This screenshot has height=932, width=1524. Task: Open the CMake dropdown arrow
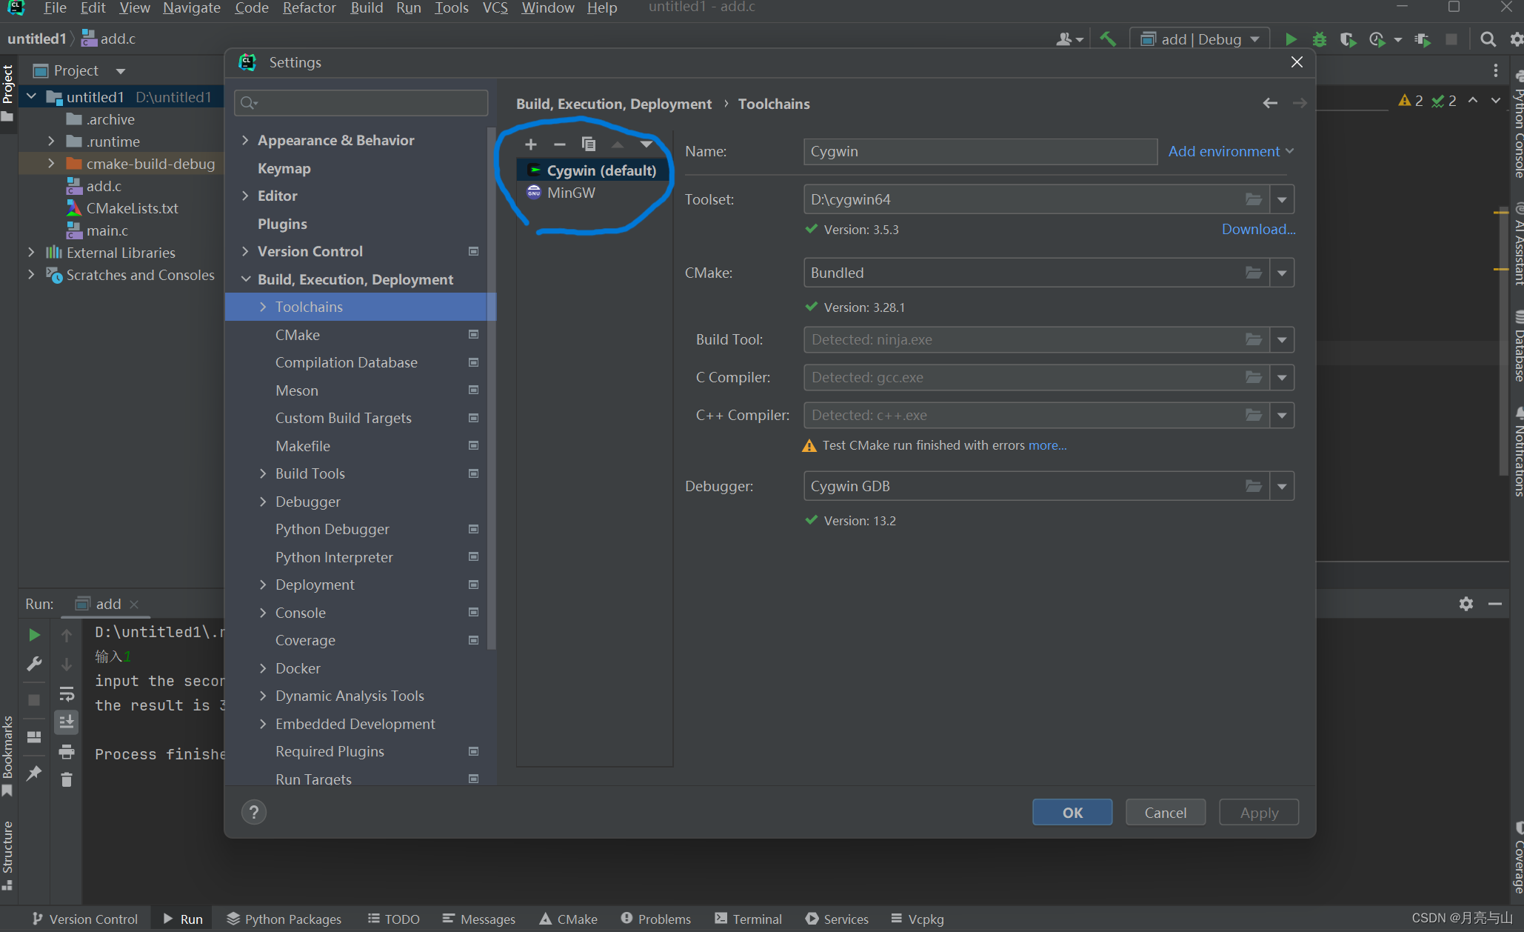point(1282,273)
